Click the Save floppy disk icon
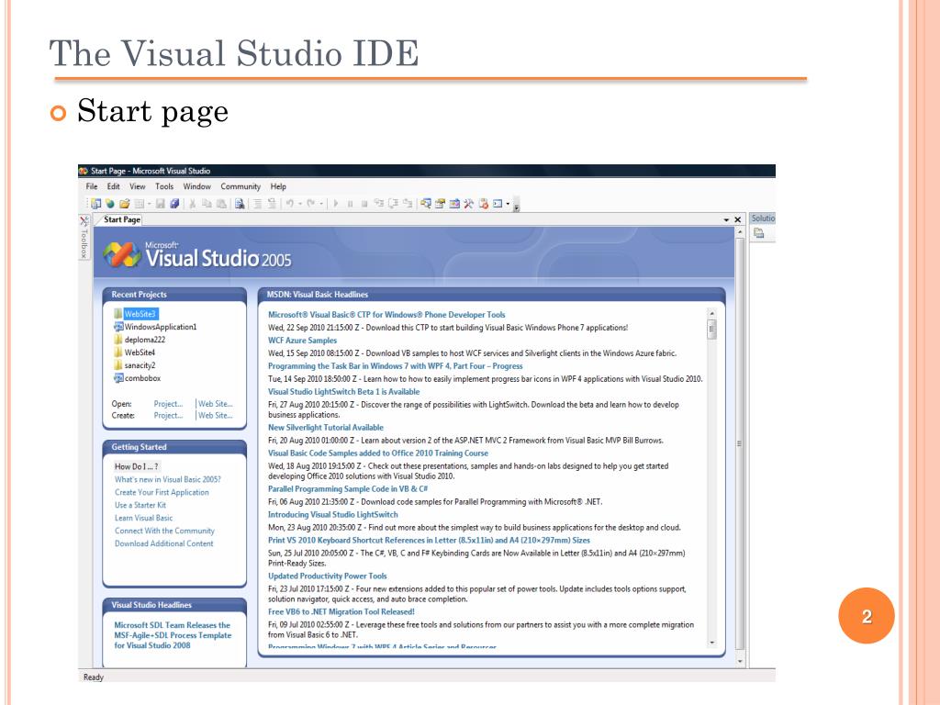Viewport: 940px width, 705px height. pyautogui.click(x=160, y=204)
